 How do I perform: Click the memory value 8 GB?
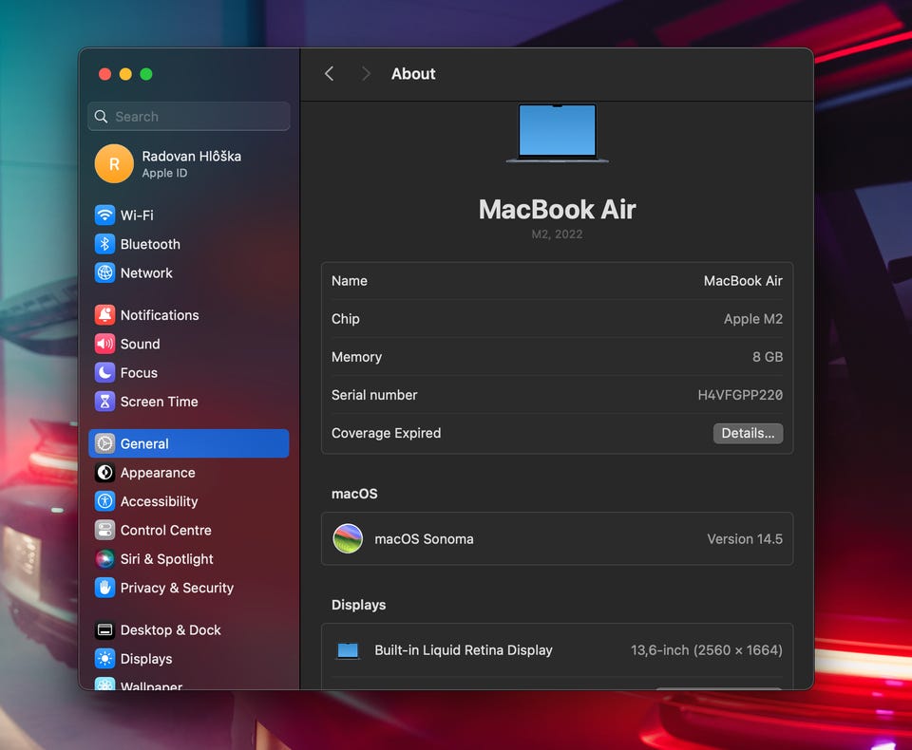tap(768, 357)
